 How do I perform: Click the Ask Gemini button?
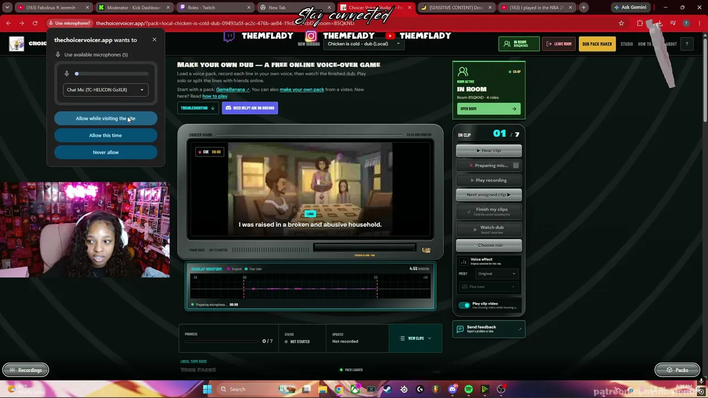[x=630, y=7]
